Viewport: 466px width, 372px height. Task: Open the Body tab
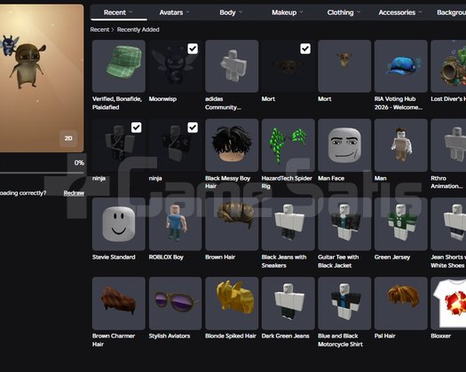(x=227, y=12)
